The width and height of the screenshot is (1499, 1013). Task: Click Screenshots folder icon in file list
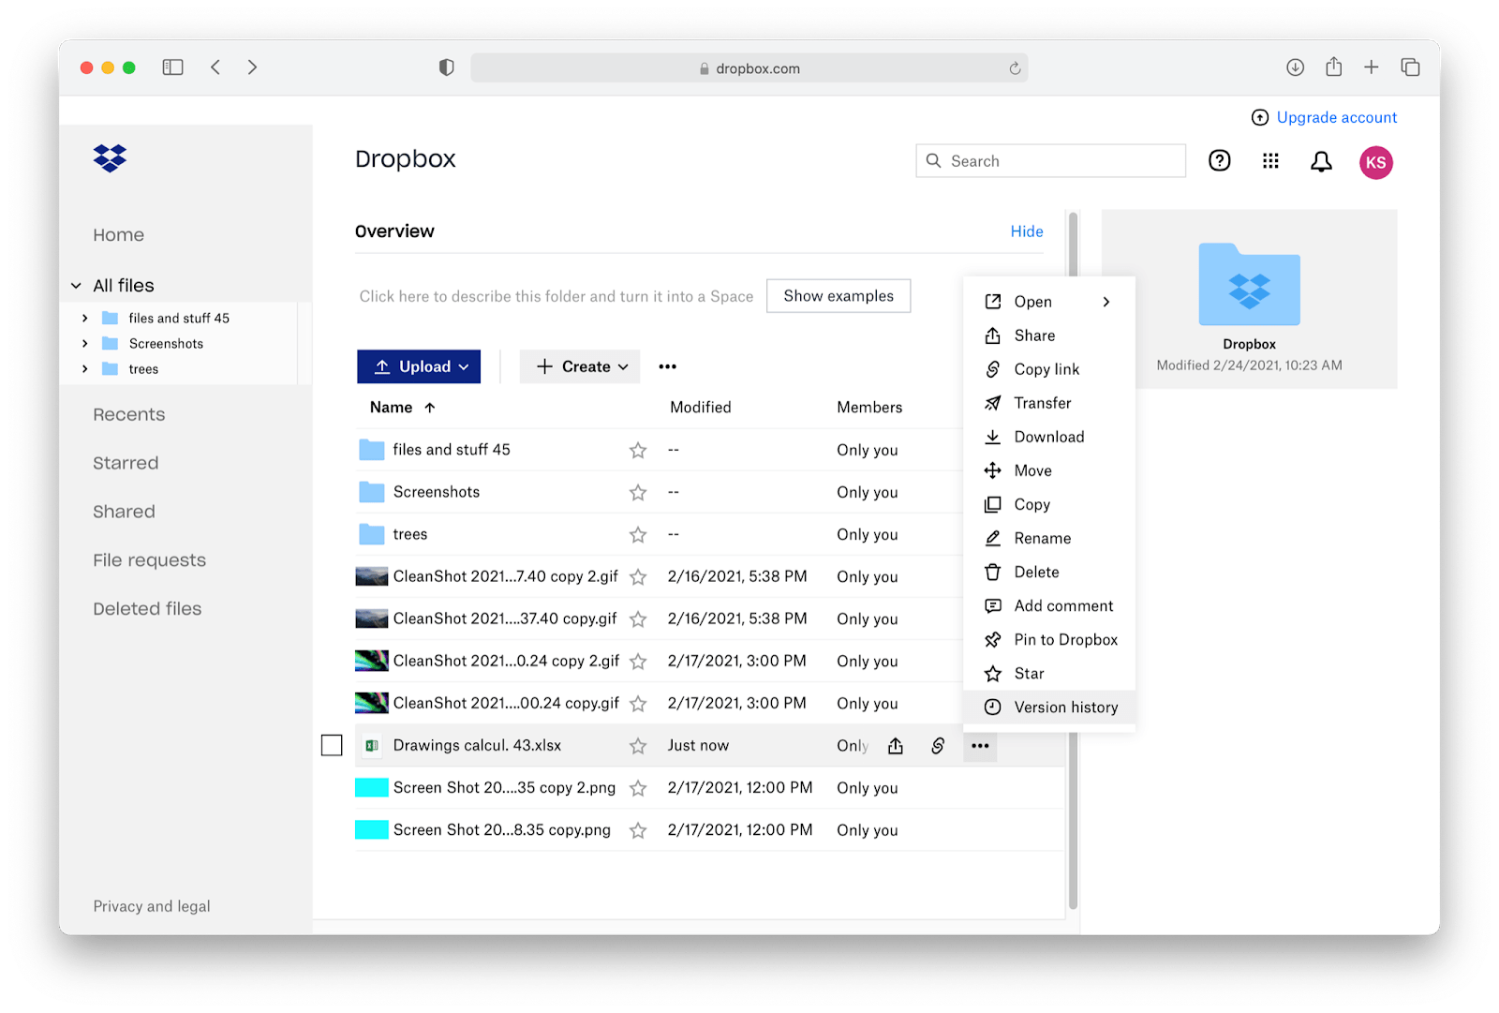372,492
